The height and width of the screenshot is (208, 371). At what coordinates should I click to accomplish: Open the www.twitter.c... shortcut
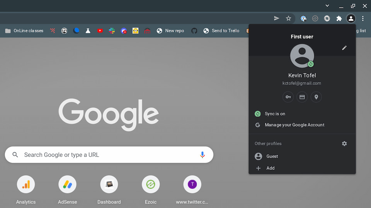point(192,190)
